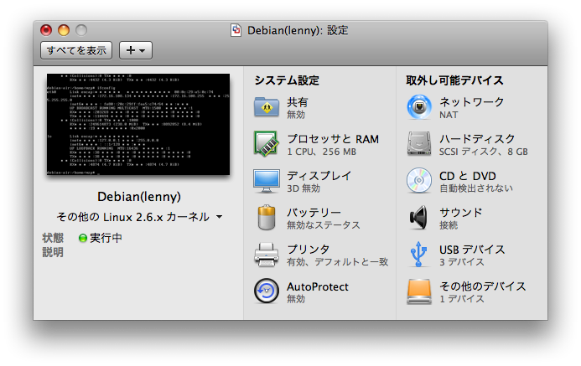Click the 3 デバイス text
The width and height of the screenshot is (581, 366).
point(462,262)
